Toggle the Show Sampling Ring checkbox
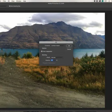This screenshot has height=112, width=112. (10, 6)
